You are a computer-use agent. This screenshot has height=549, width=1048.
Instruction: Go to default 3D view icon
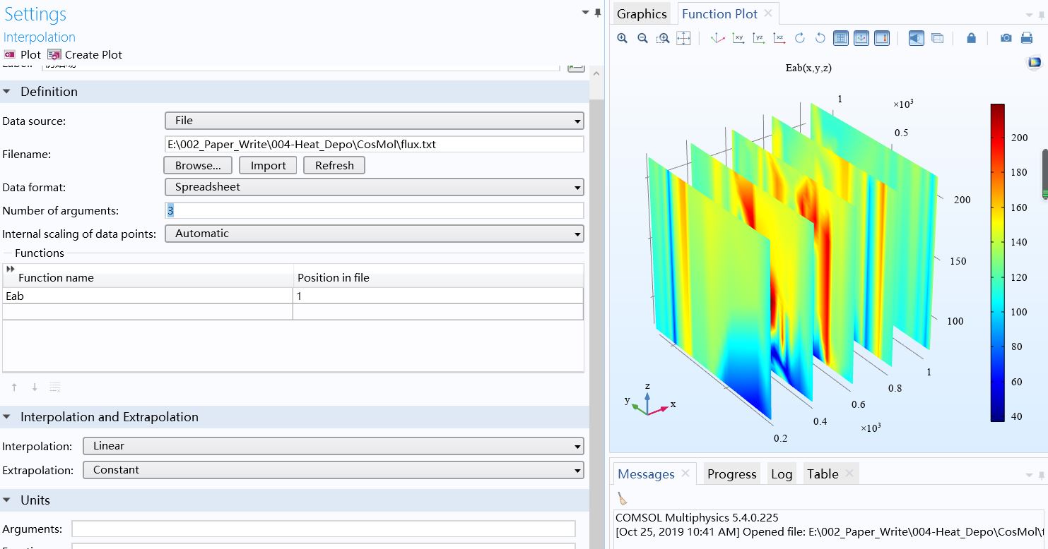[717, 38]
